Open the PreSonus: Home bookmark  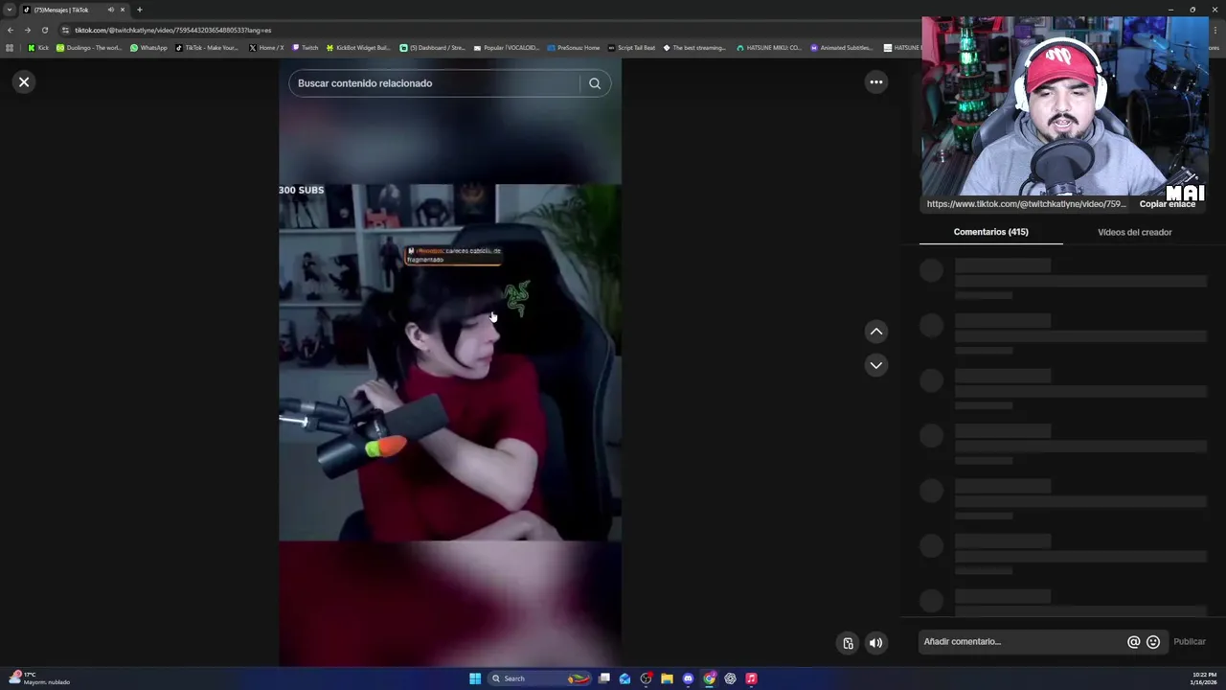point(574,47)
